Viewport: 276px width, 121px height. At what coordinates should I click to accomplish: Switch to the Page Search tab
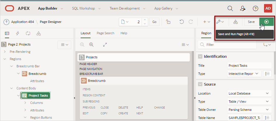(x=105, y=33)
